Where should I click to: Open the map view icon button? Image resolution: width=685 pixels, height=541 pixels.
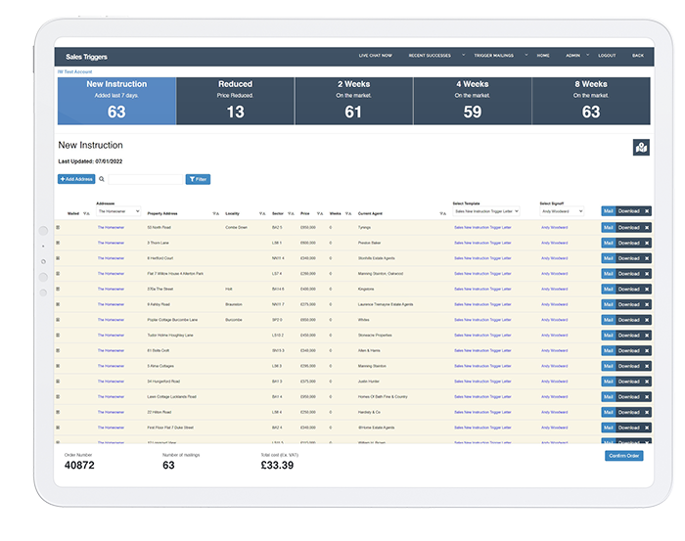point(641,148)
